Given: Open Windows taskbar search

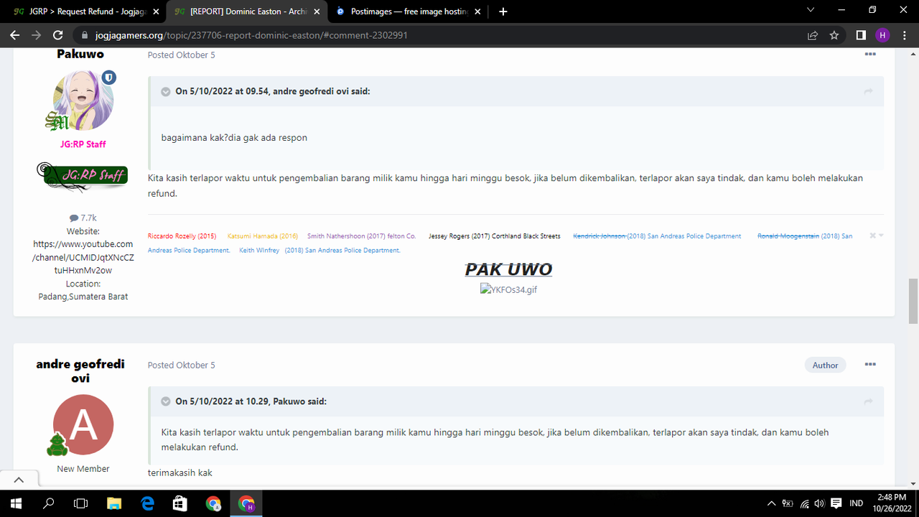Looking at the screenshot, I should click(48, 503).
